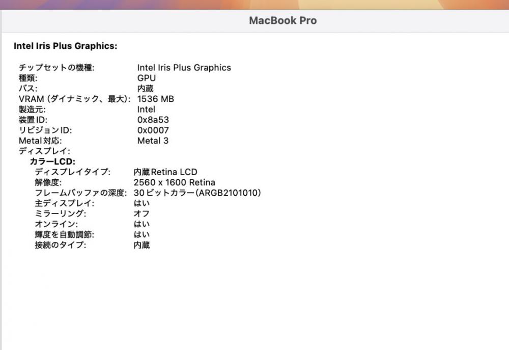Click the 解像度 label
The width and height of the screenshot is (509, 350).
(x=48, y=182)
